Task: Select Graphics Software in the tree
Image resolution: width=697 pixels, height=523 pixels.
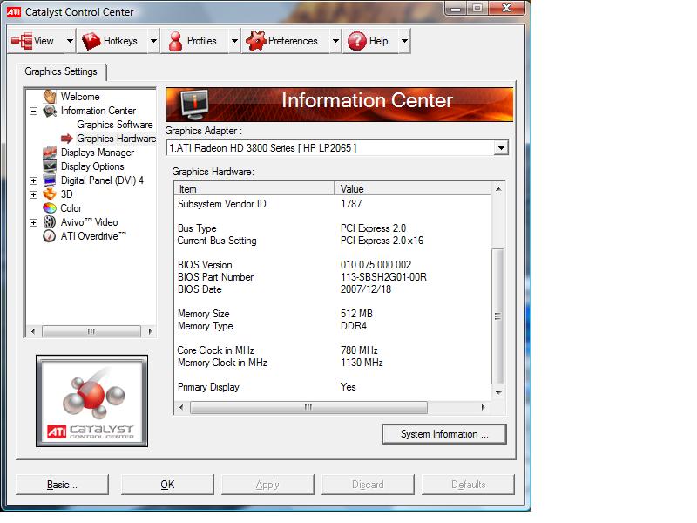Action: [115, 125]
